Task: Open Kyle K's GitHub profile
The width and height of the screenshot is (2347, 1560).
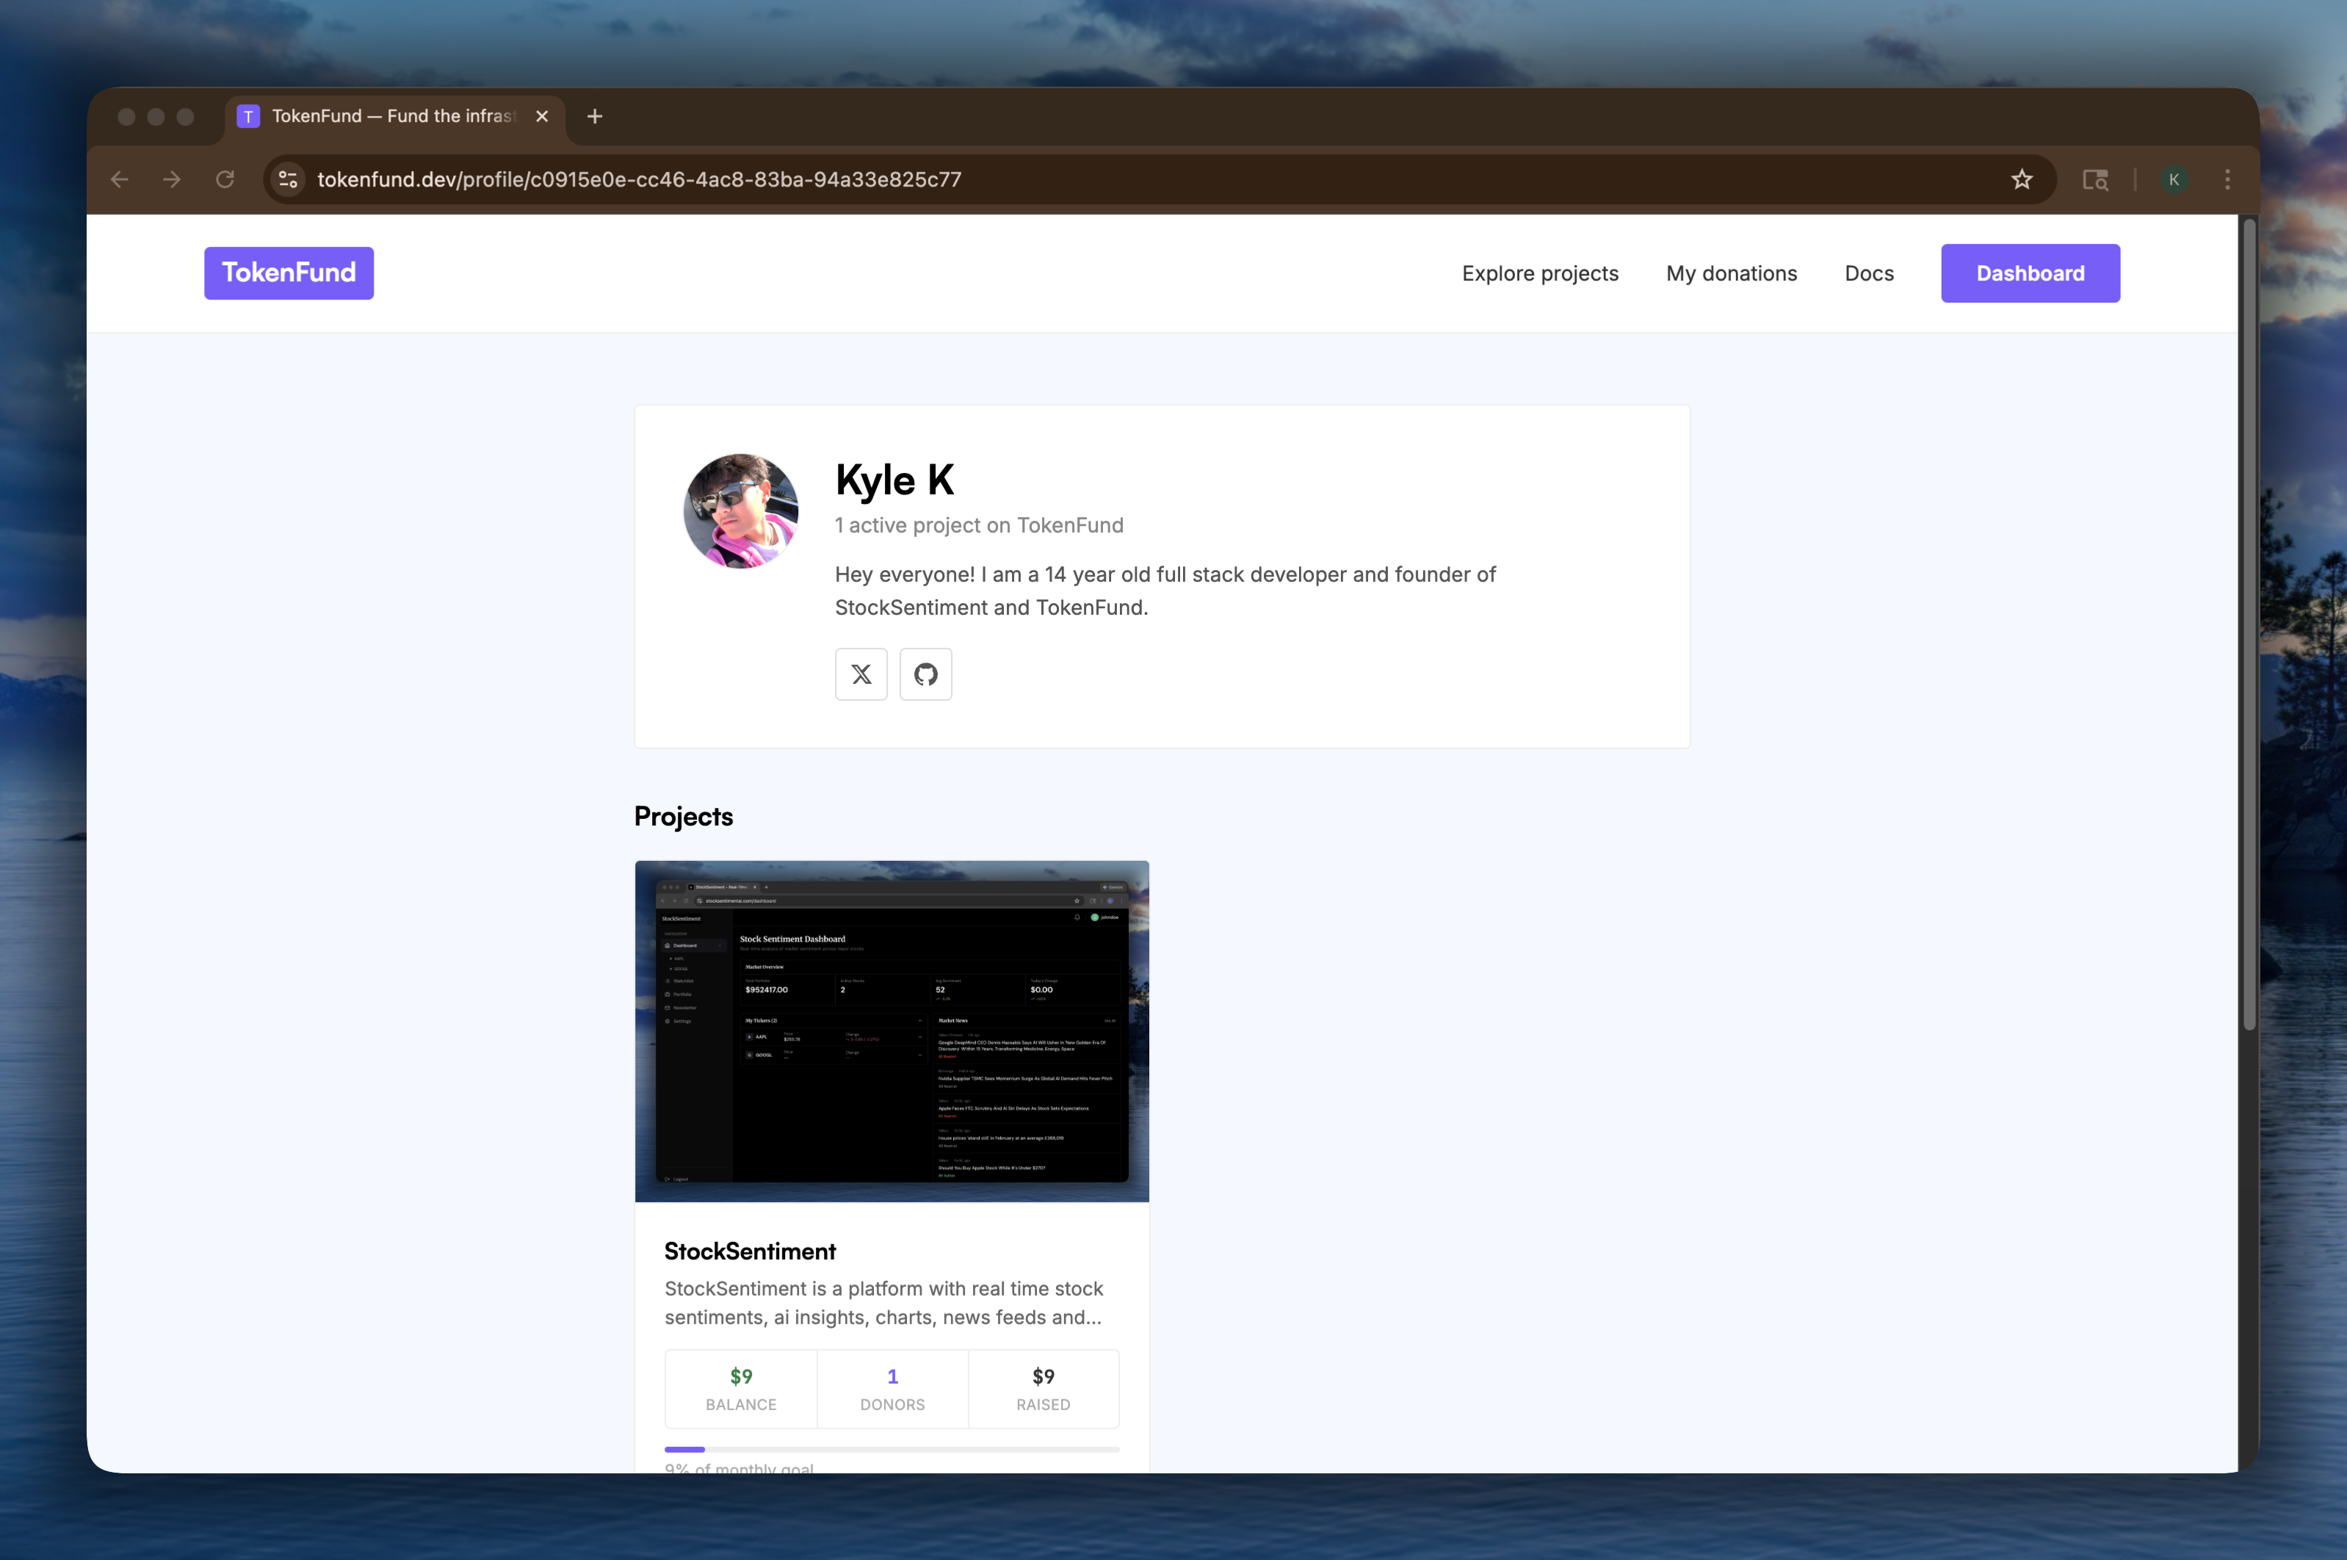Action: point(925,674)
